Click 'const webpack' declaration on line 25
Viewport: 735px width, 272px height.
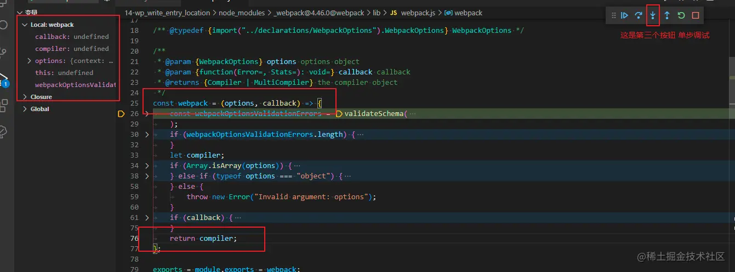tap(180, 103)
